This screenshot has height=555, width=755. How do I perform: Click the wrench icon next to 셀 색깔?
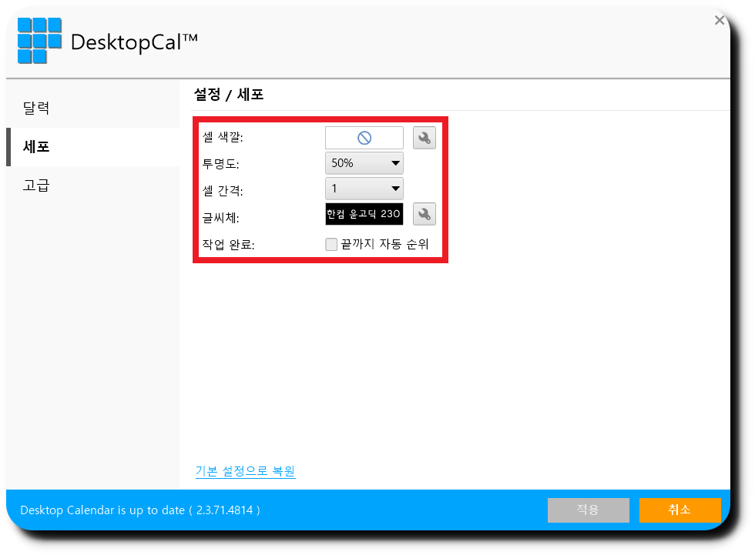[424, 138]
